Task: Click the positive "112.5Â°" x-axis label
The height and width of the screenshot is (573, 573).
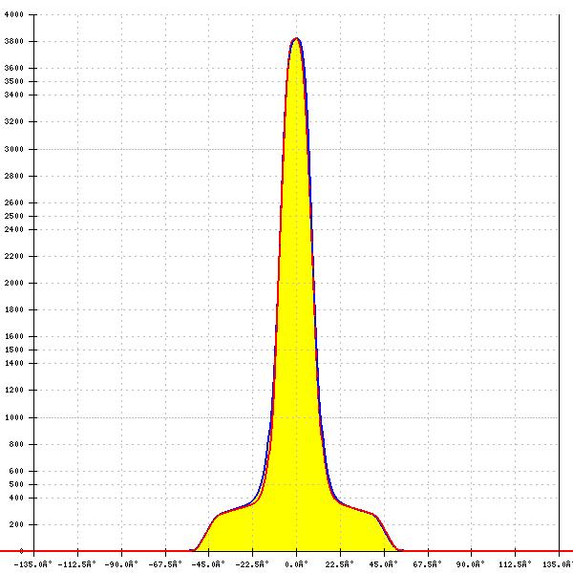Action: [515, 564]
